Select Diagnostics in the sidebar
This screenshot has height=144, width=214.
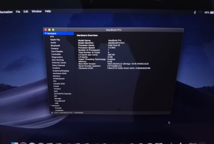(57, 57)
